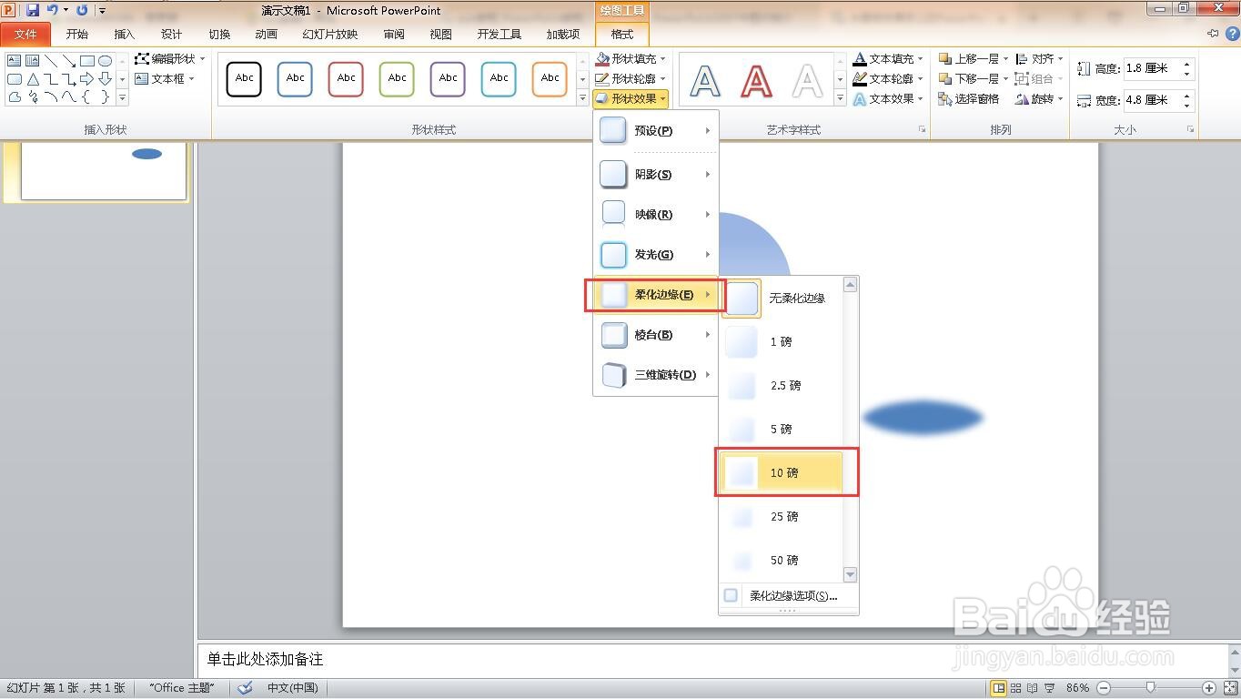Screen dimensions: 1241x699
Task: Open the Text Box (文本框) dropdown
Action: click(x=165, y=79)
